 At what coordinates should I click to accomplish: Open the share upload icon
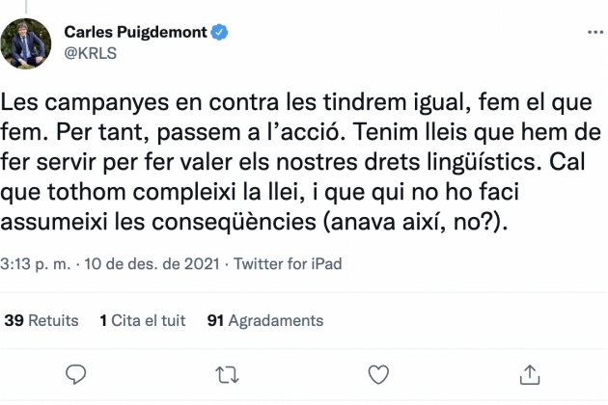pyautogui.click(x=529, y=375)
